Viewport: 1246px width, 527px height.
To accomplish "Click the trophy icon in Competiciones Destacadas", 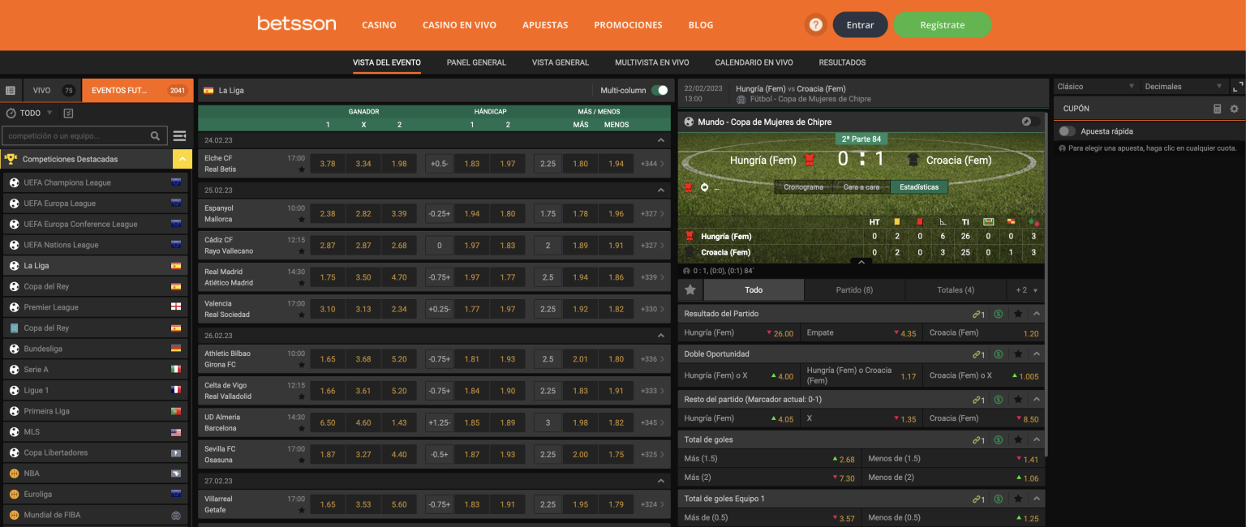I will click(11, 159).
